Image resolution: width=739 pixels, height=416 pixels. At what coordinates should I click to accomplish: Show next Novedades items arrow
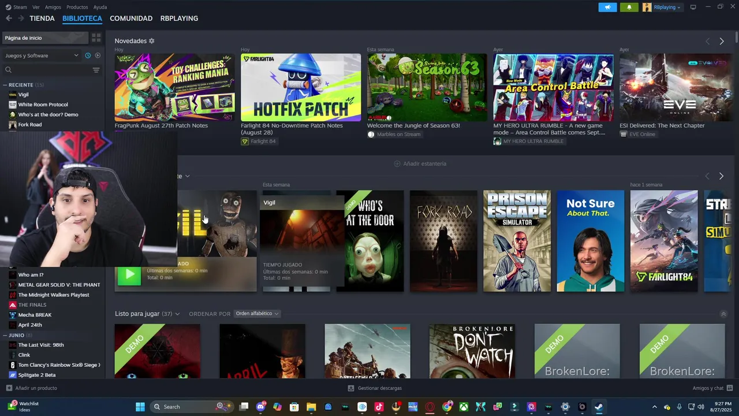point(722,41)
